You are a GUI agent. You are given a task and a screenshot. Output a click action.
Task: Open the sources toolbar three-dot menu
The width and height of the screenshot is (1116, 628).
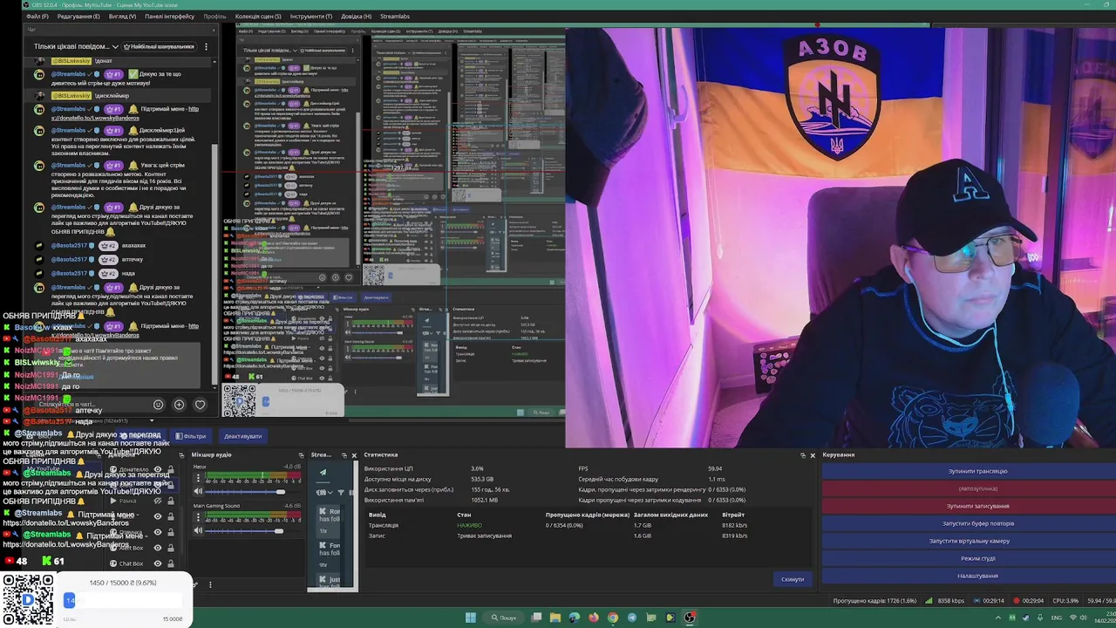pyautogui.click(x=210, y=584)
